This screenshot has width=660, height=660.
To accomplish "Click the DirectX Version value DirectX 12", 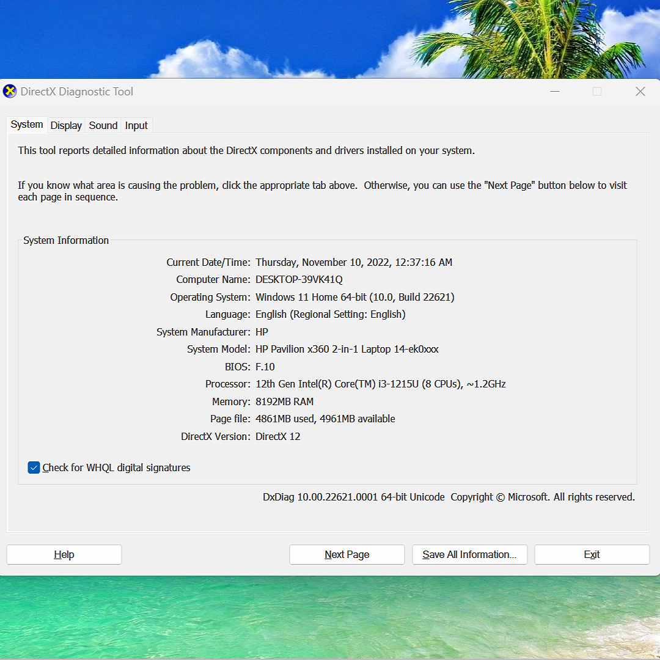I will click(277, 436).
